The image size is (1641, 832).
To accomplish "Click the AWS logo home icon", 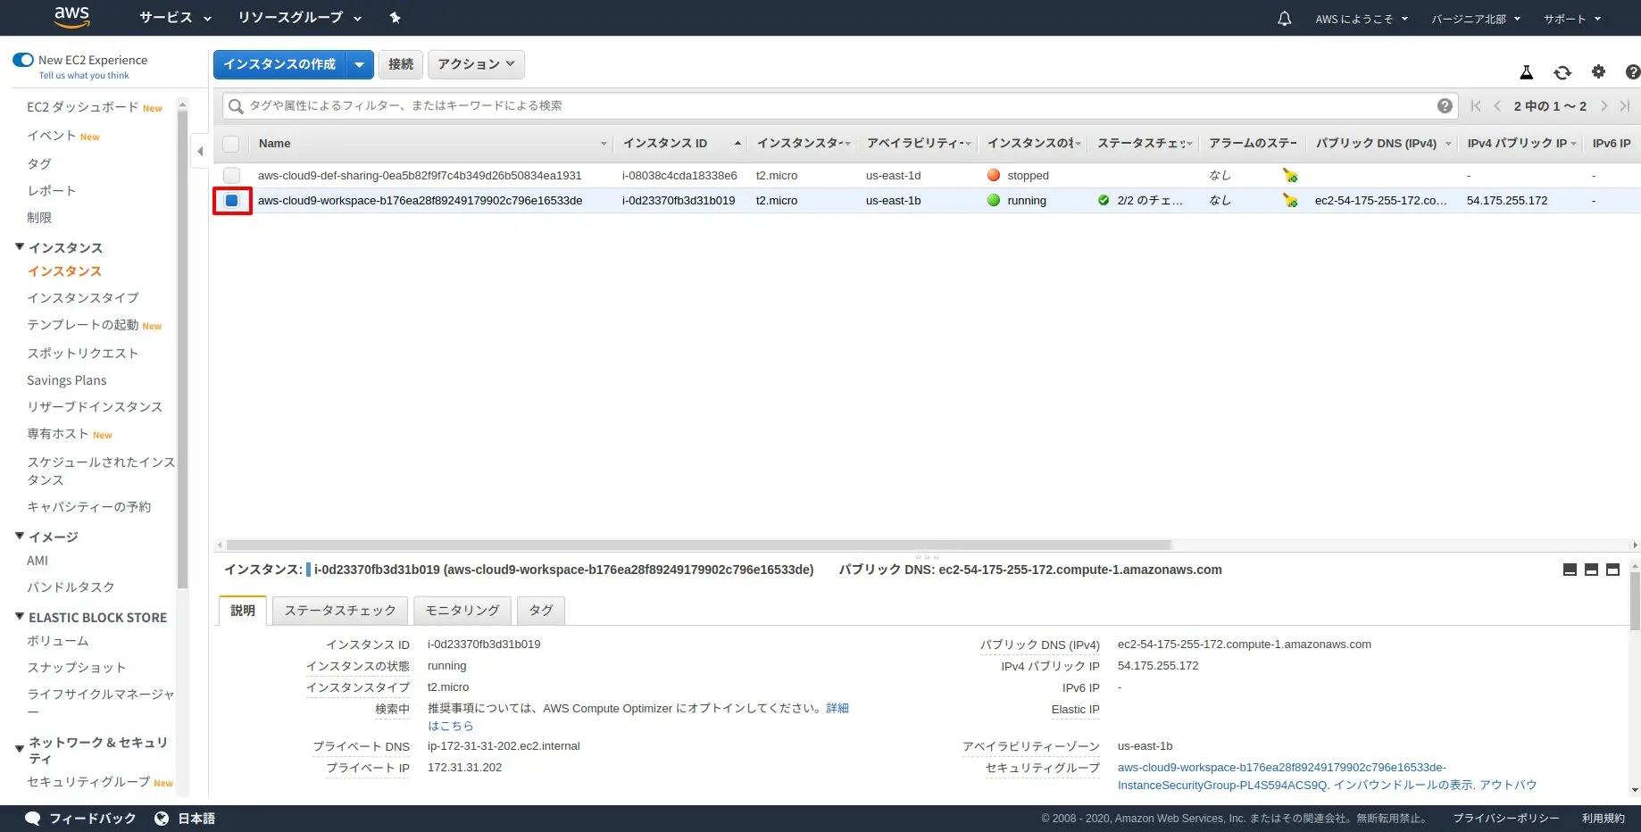I will [71, 17].
